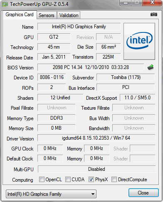Click the Pixel Fillrate Unknown field
Viewport: 163px width, 202px height.
point(57,108)
